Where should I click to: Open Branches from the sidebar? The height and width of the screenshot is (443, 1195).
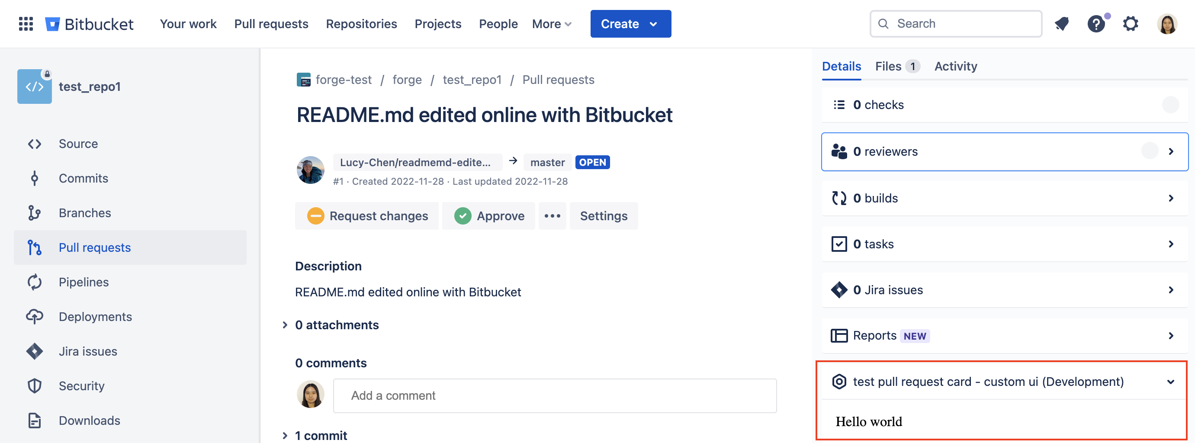[x=85, y=212]
